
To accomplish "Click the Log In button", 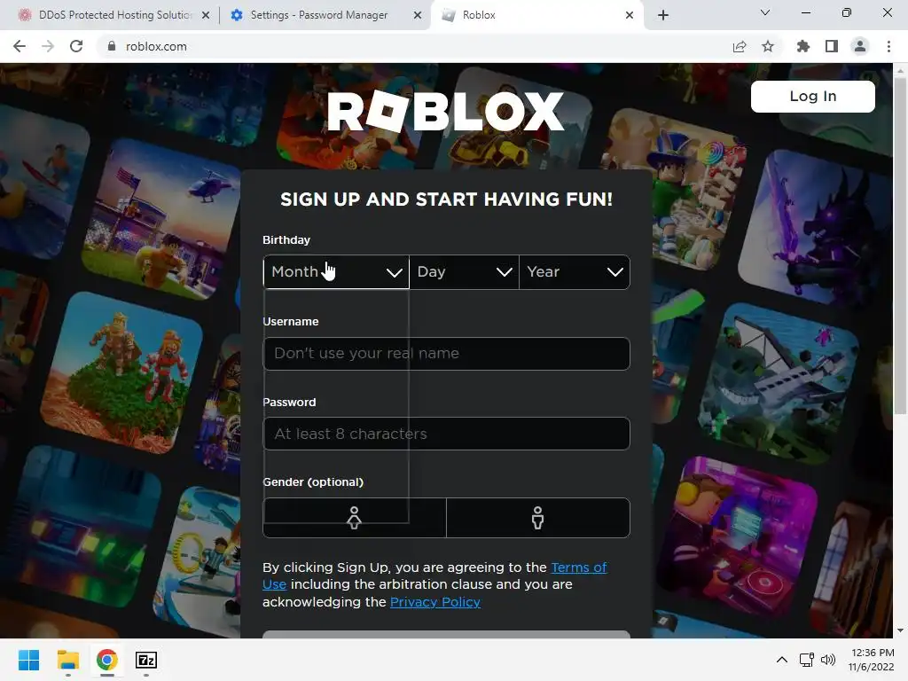I will tap(812, 96).
